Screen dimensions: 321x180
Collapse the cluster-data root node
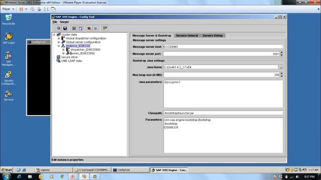[x=54, y=34]
